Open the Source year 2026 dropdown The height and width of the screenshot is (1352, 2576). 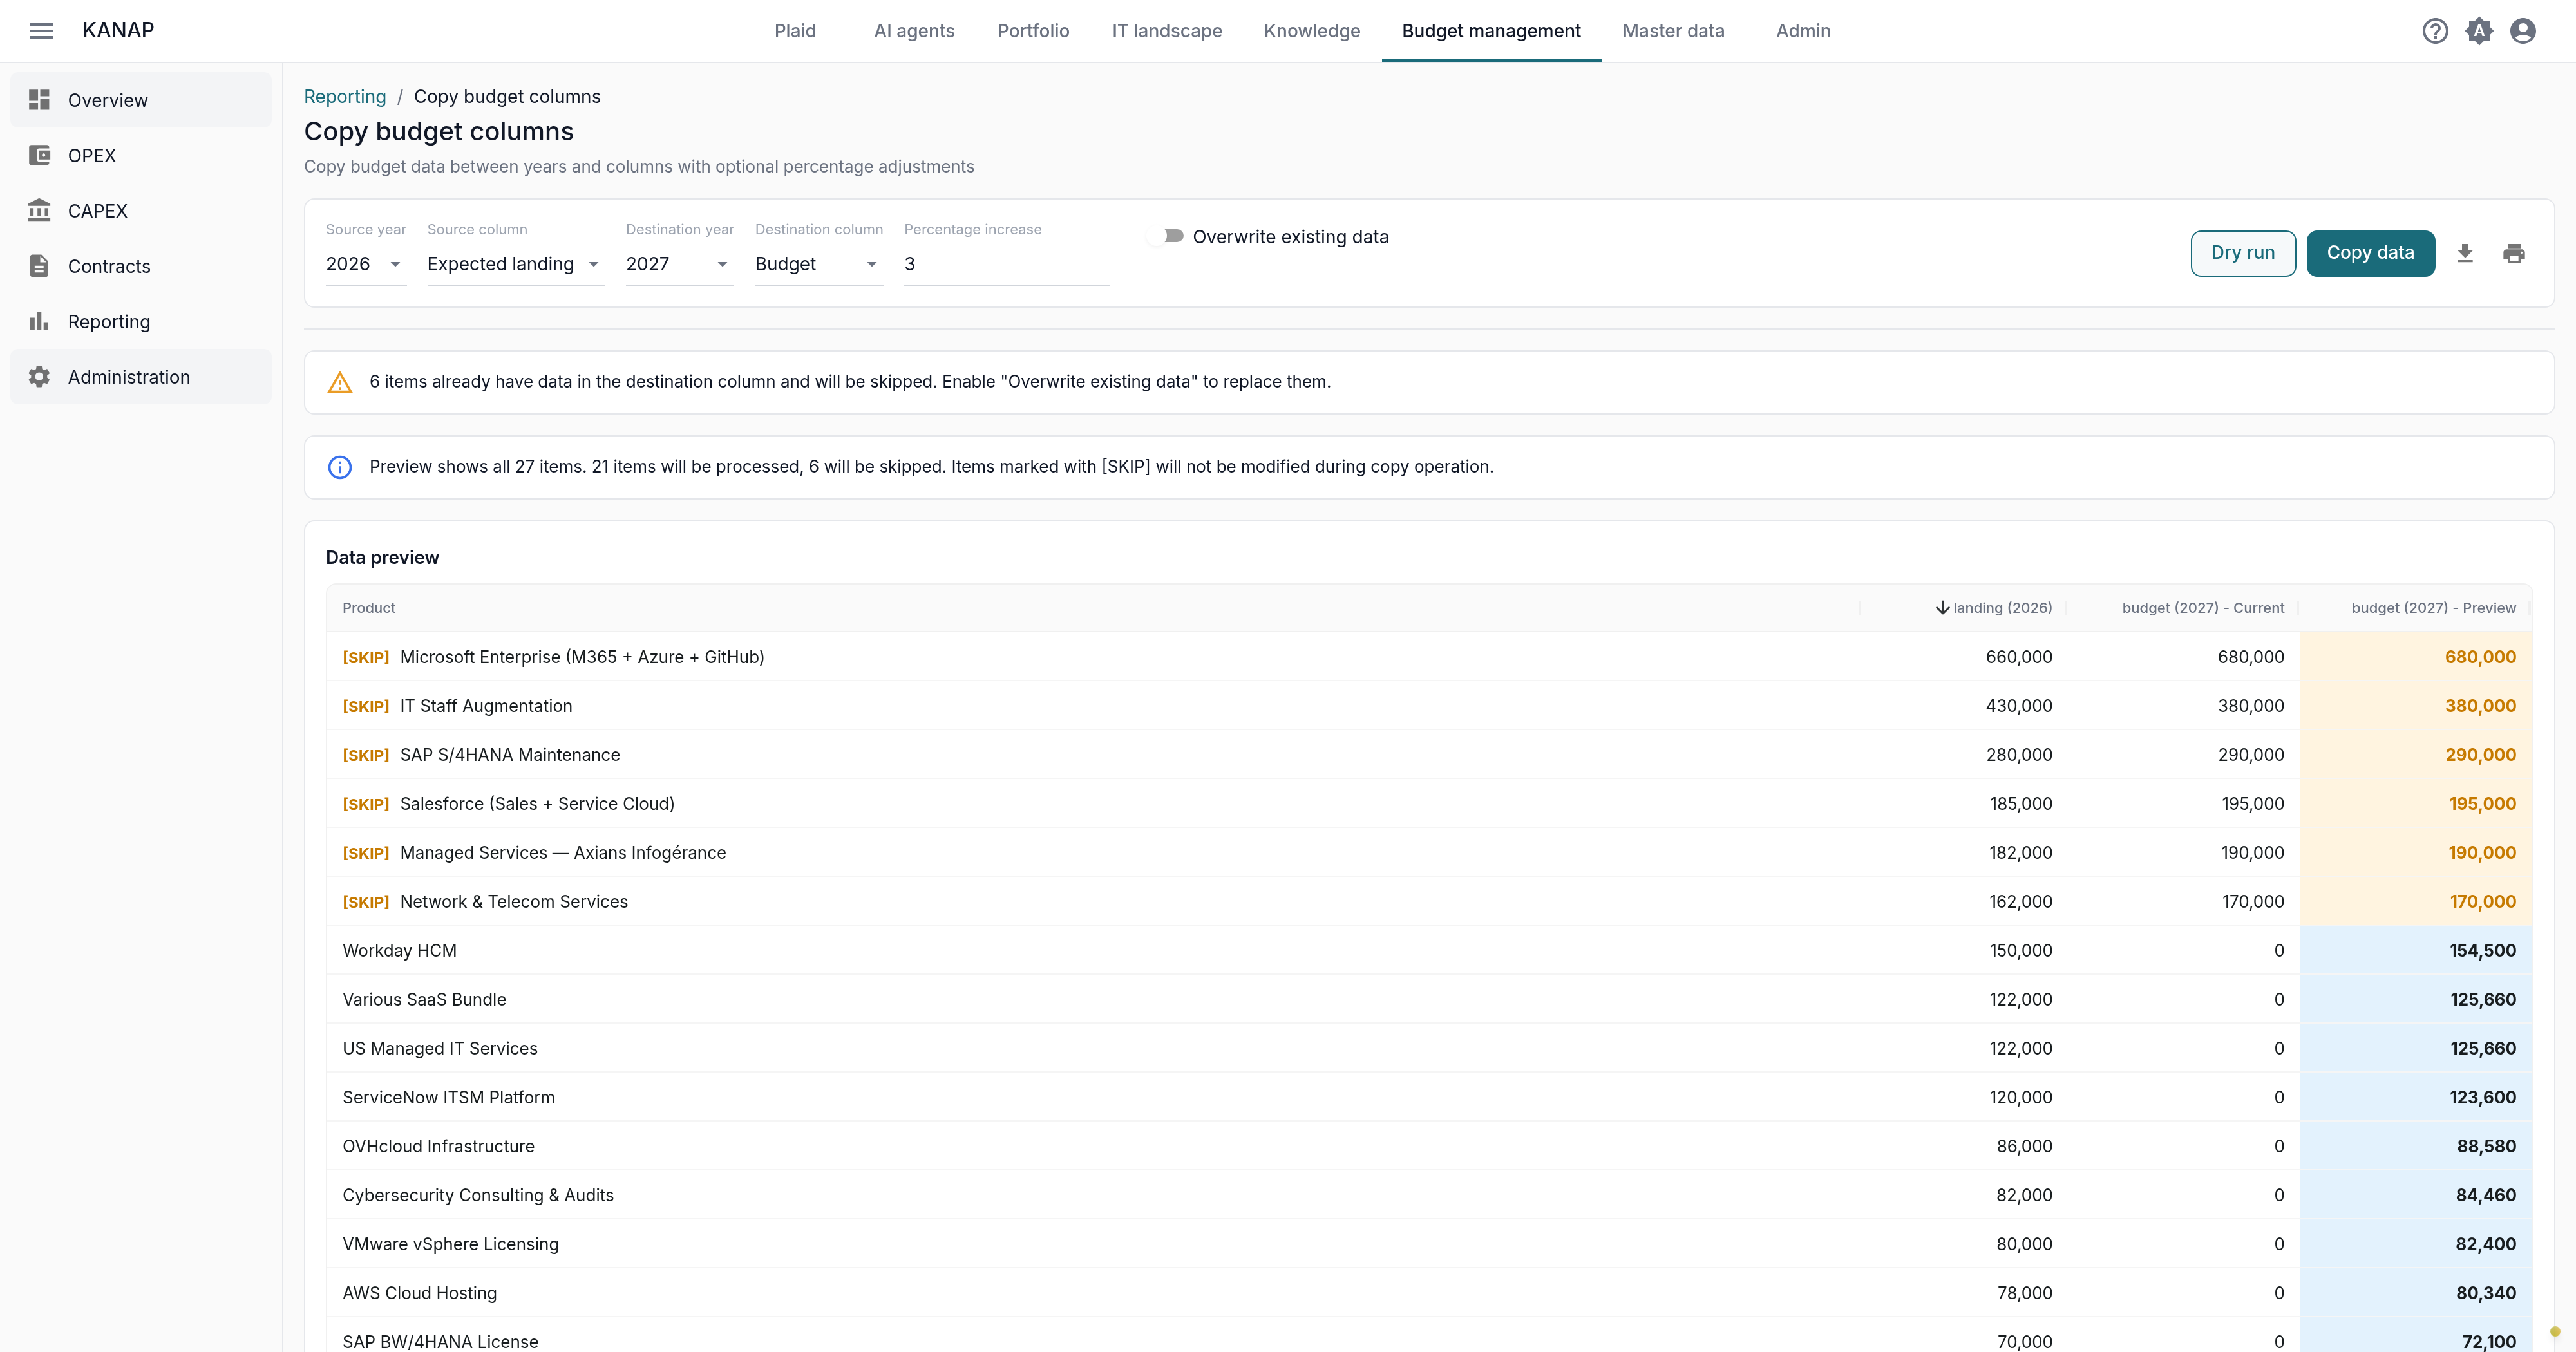pyautogui.click(x=366, y=264)
